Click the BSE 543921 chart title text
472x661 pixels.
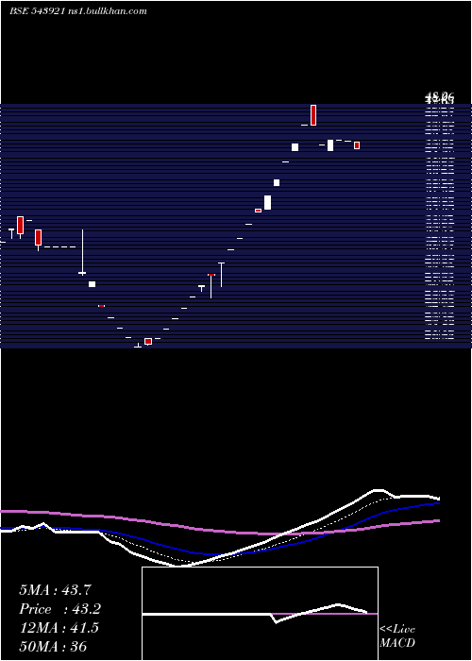[x=78, y=11]
